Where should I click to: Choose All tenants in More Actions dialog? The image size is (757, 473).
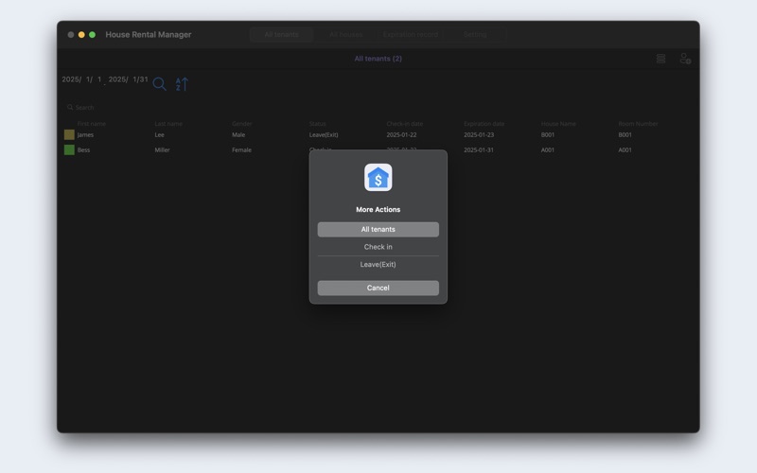[378, 229]
